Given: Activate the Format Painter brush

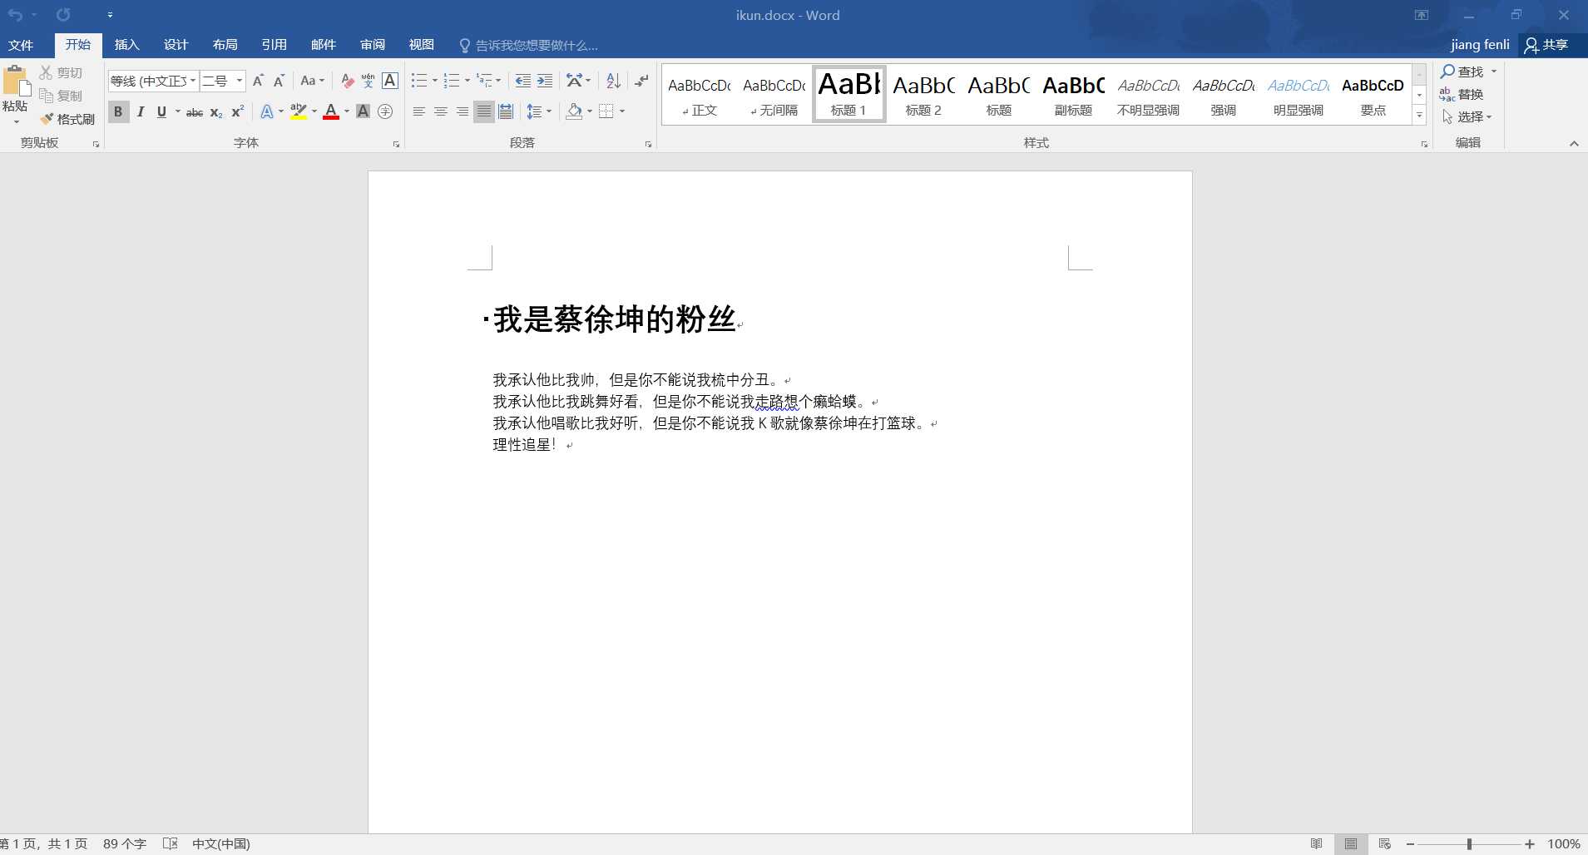Looking at the screenshot, I should 67,119.
